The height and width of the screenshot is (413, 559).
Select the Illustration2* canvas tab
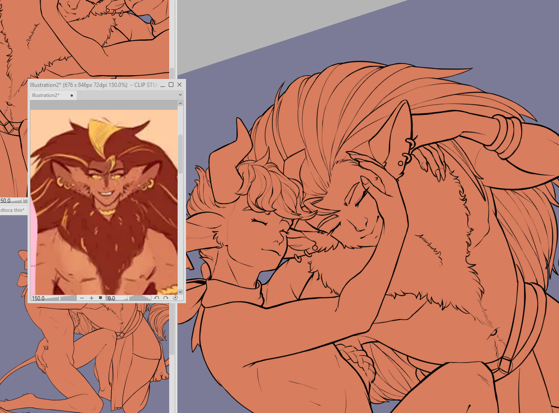click(x=53, y=95)
